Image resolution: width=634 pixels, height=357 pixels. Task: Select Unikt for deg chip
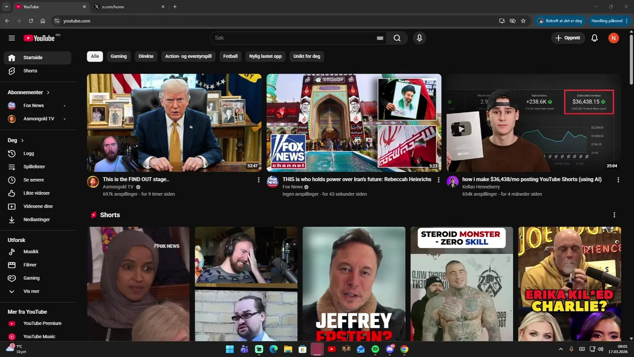(307, 57)
